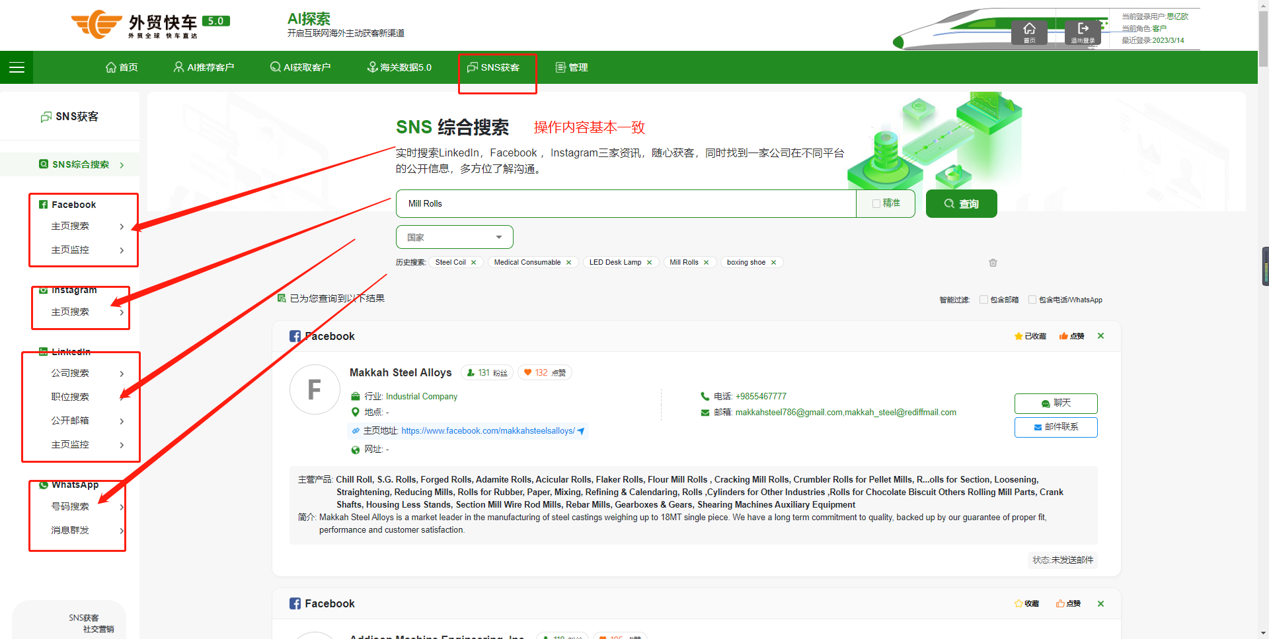Open 海关数据5.0 navigation tab
This screenshot has width=1269, height=639.
[399, 67]
